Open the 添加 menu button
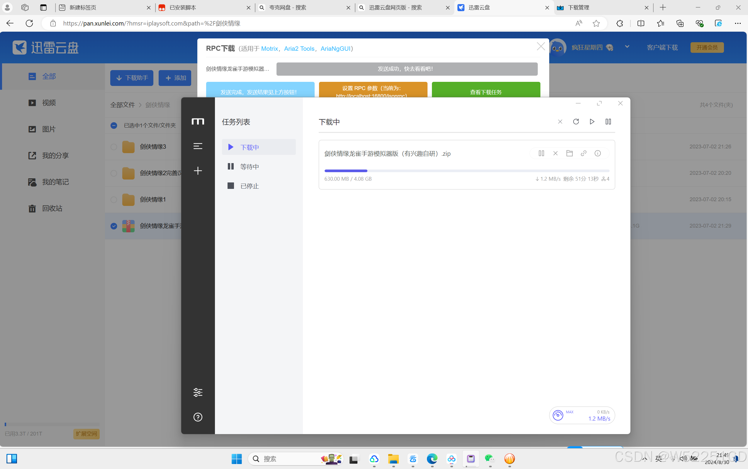748x469 pixels. (175, 78)
